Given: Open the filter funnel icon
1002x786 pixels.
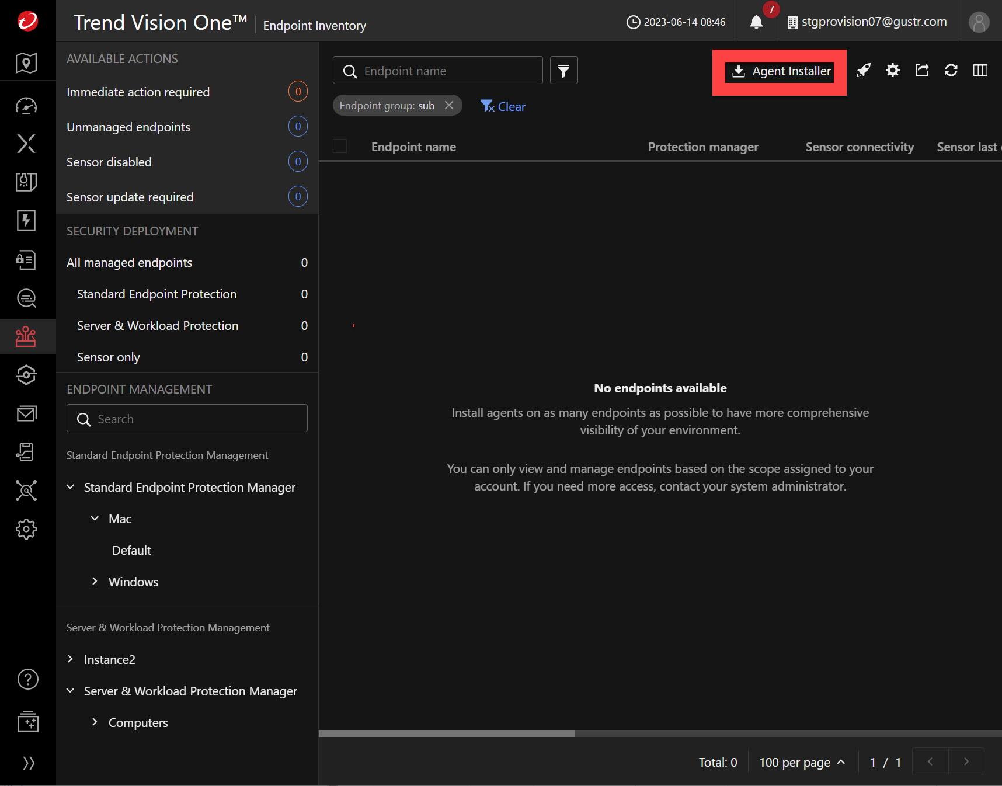Looking at the screenshot, I should (563, 71).
